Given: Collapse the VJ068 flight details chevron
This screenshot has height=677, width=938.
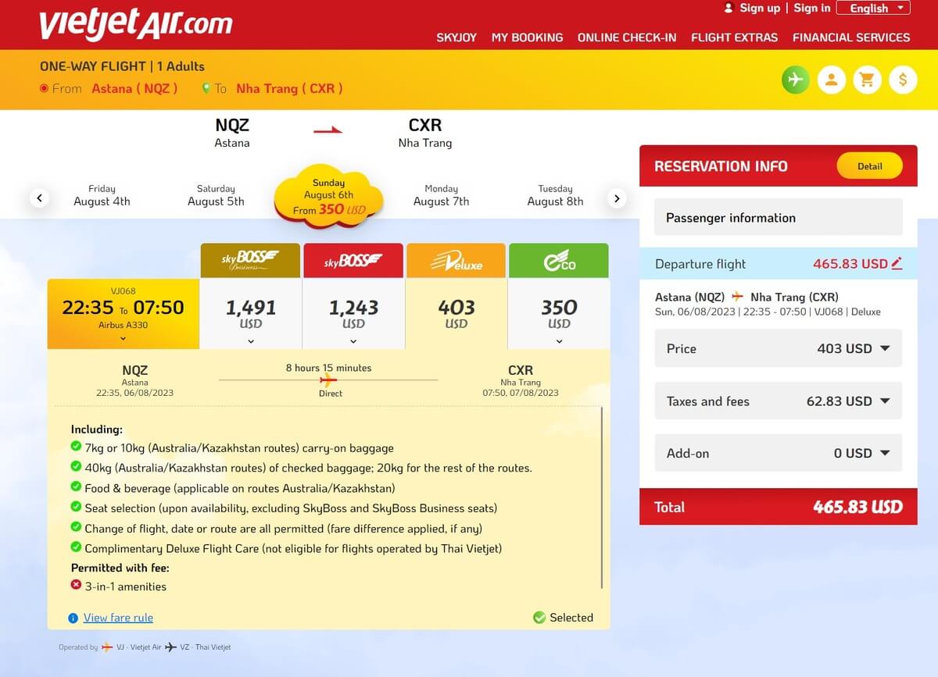Looking at the screenshot, I should 123,339.
